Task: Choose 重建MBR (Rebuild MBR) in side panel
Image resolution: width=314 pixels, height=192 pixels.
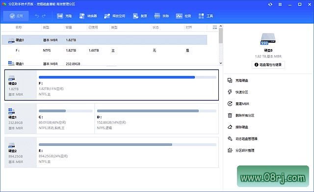Action: [x=238, y=104]
